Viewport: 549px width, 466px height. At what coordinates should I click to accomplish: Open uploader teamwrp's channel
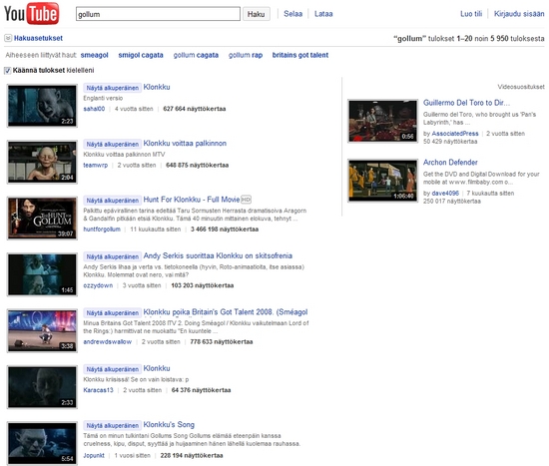pos(95,166)
